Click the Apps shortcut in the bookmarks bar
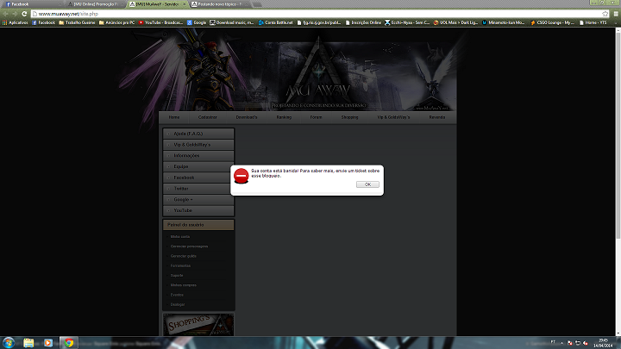The width and height of the screenshot is (621, 349). (x=16, y=22)
